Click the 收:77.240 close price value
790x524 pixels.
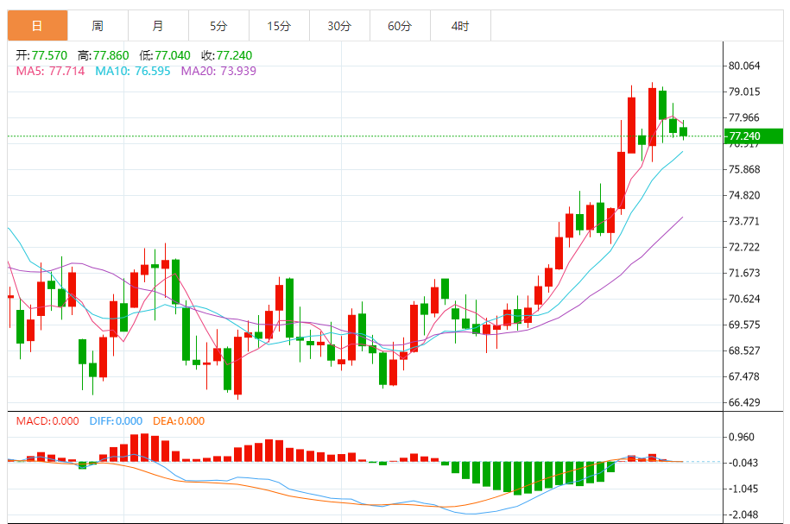pyautogui.click(x=227, y=55)
